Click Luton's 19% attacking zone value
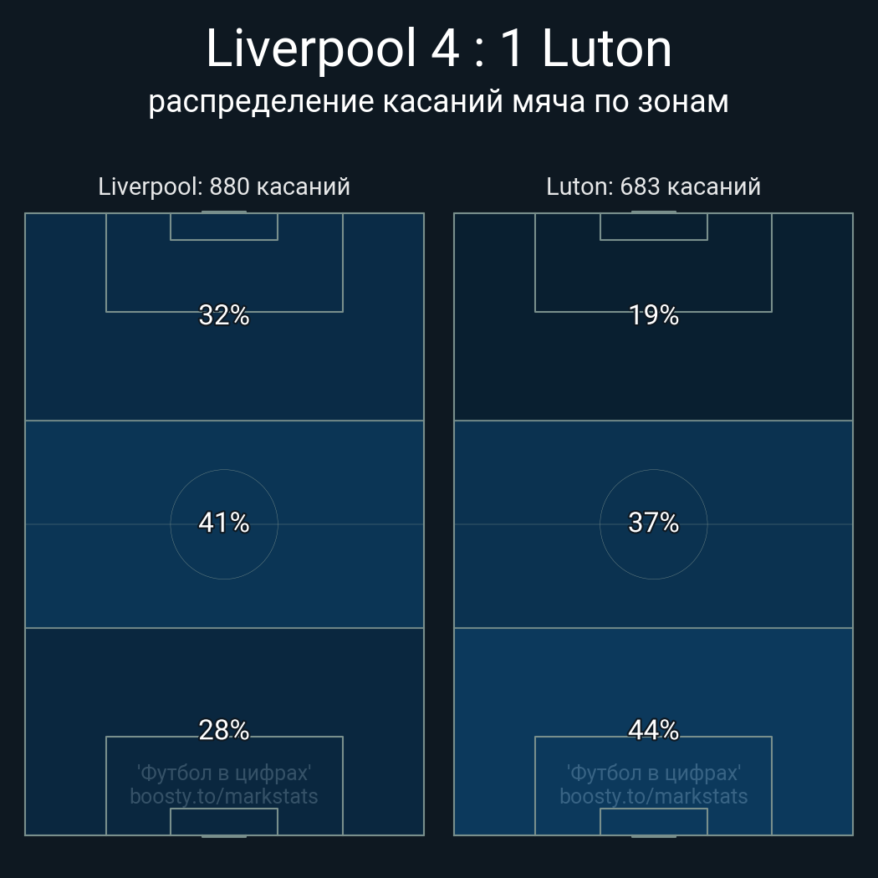The image size is (878, 878). click(x=653, y=315)
